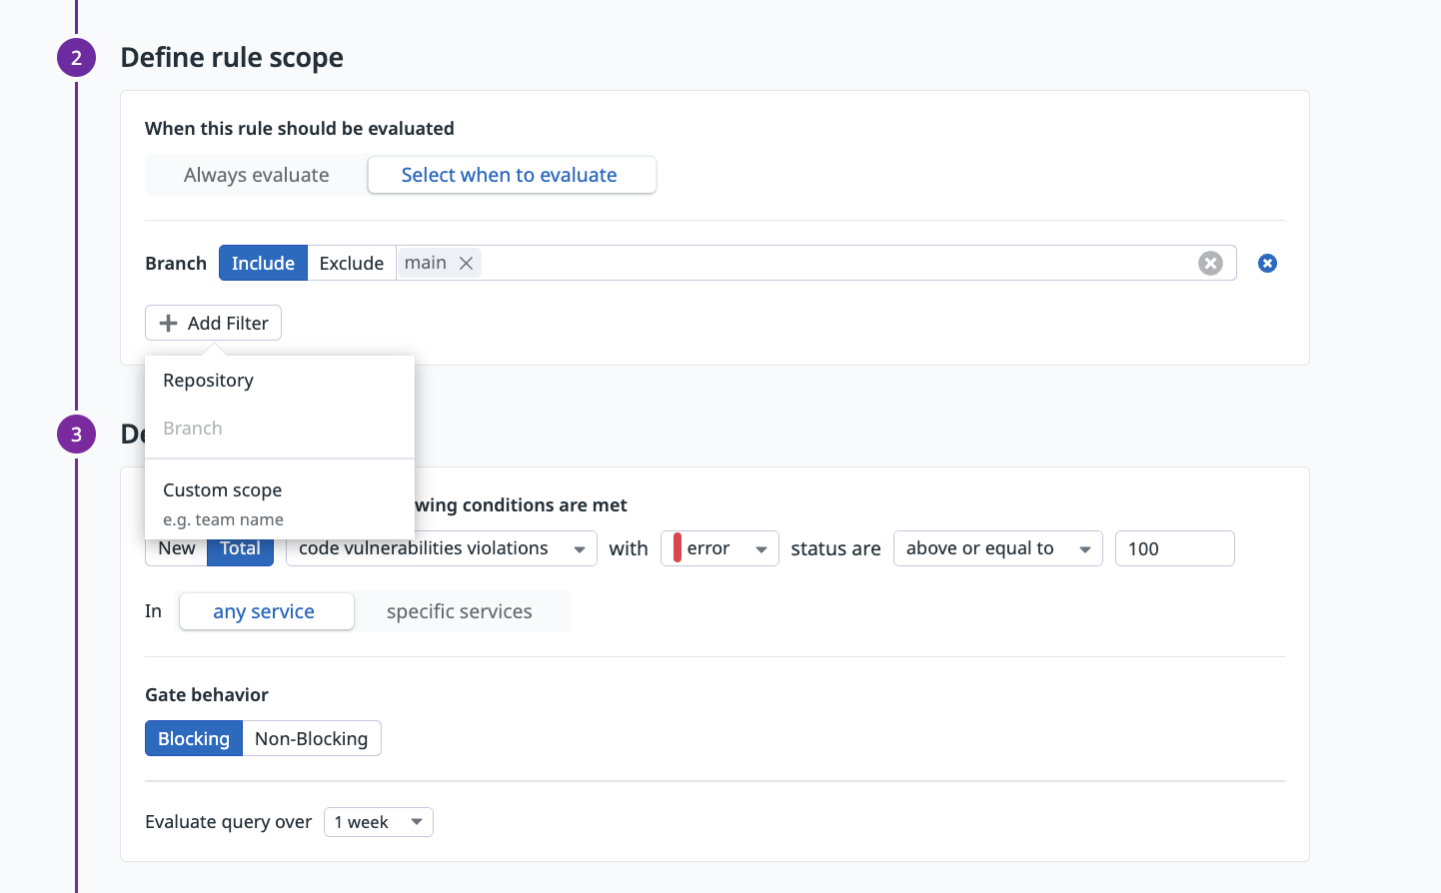Image resolution: width=1441 pixels, height=893 pixels.
Task: Open code vulnerabilities violations dropdown
Action: 441,549
